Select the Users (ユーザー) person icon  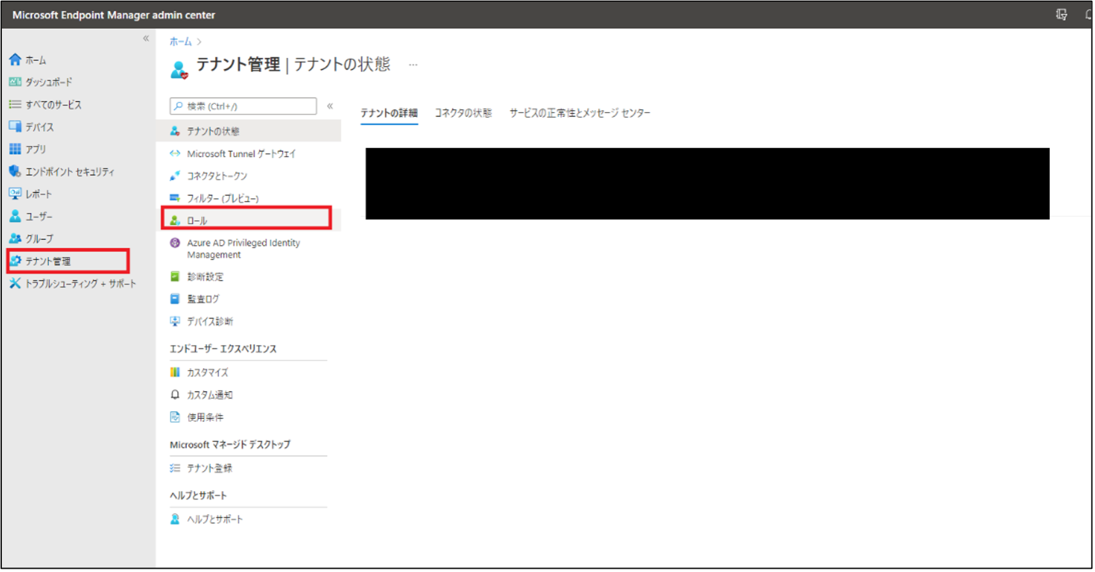(x=15, y=216)
